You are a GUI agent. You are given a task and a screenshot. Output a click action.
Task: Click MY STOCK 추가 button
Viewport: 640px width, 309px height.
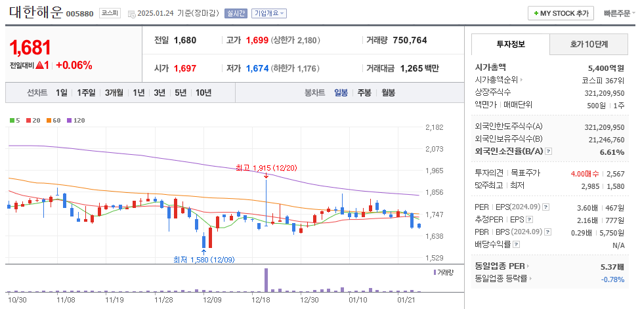point(561,14)
